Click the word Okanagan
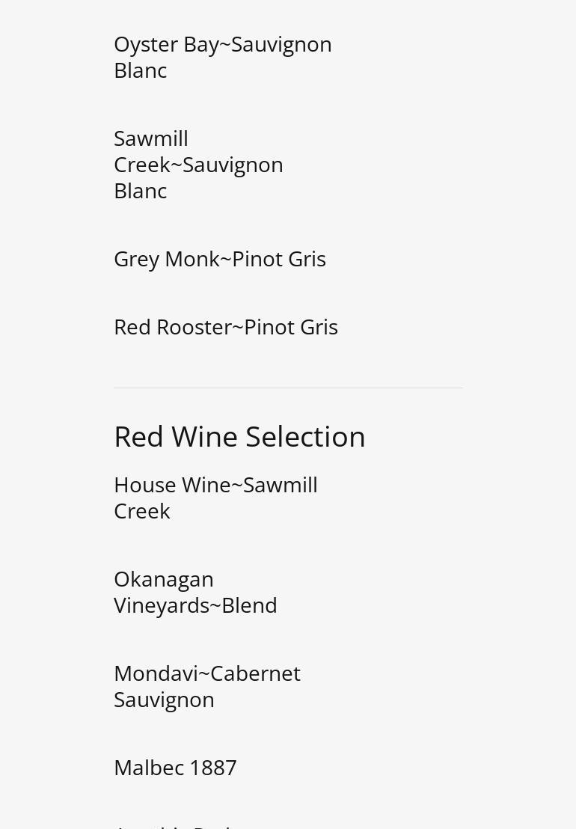 (164, 580)
